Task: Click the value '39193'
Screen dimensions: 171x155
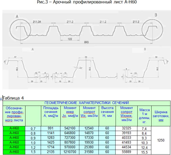Action: [126, 133]
